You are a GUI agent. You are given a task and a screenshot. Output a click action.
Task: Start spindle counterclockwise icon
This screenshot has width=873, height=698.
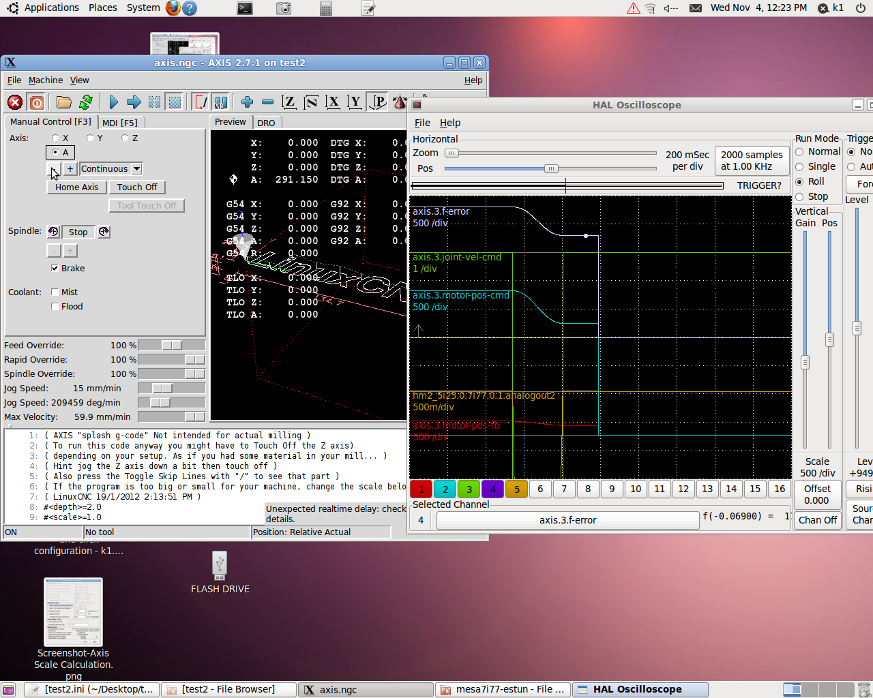pyautogui.click(x=53, y=232)
